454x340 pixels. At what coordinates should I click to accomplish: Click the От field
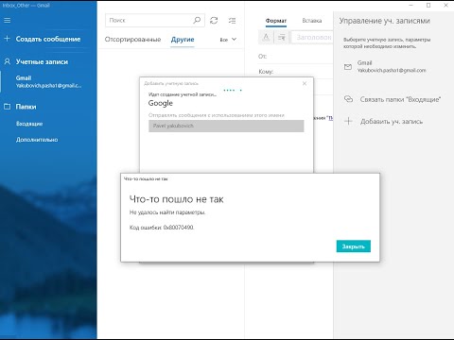[295, 57]
